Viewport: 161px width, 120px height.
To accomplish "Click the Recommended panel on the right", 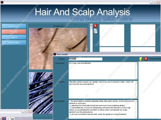I will click(150, 90).
